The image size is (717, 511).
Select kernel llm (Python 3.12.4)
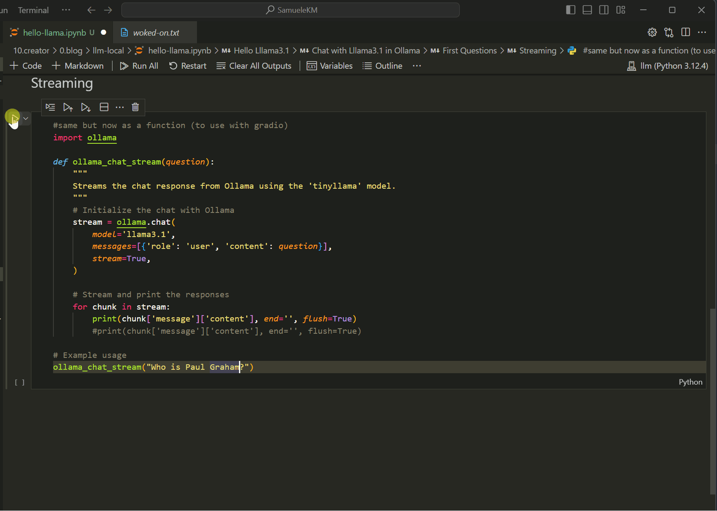(x=668, y=66)
